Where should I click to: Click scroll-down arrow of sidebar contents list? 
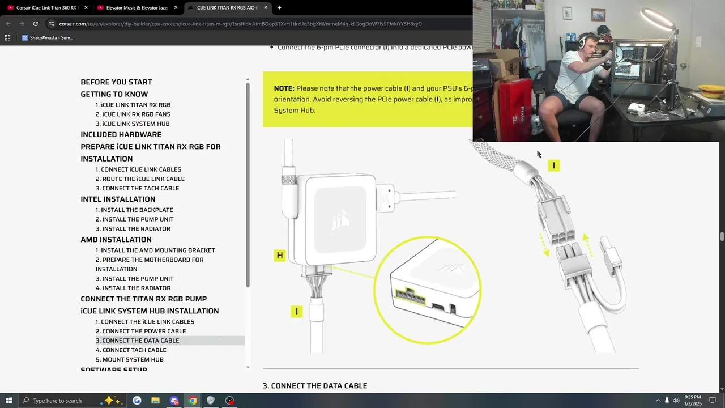[x=248, y=367]
